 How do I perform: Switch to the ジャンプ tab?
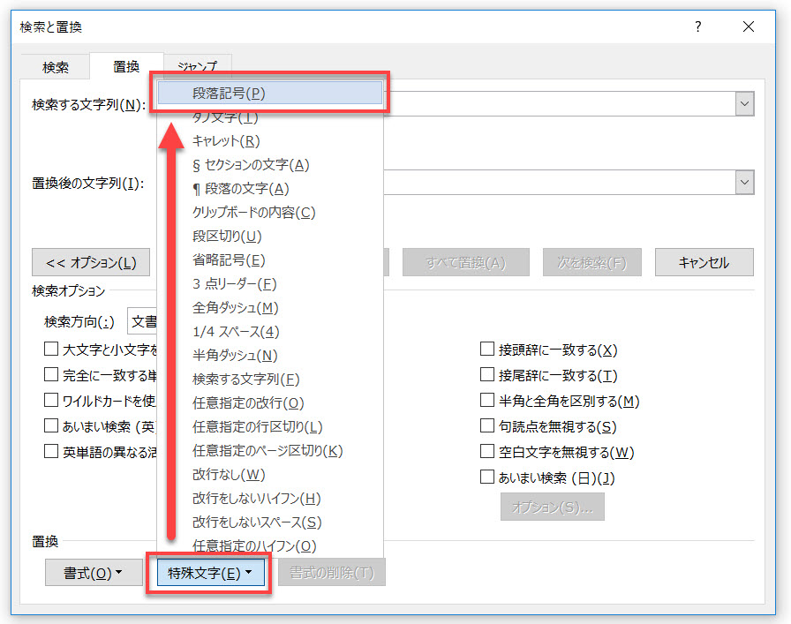(198, 67)
